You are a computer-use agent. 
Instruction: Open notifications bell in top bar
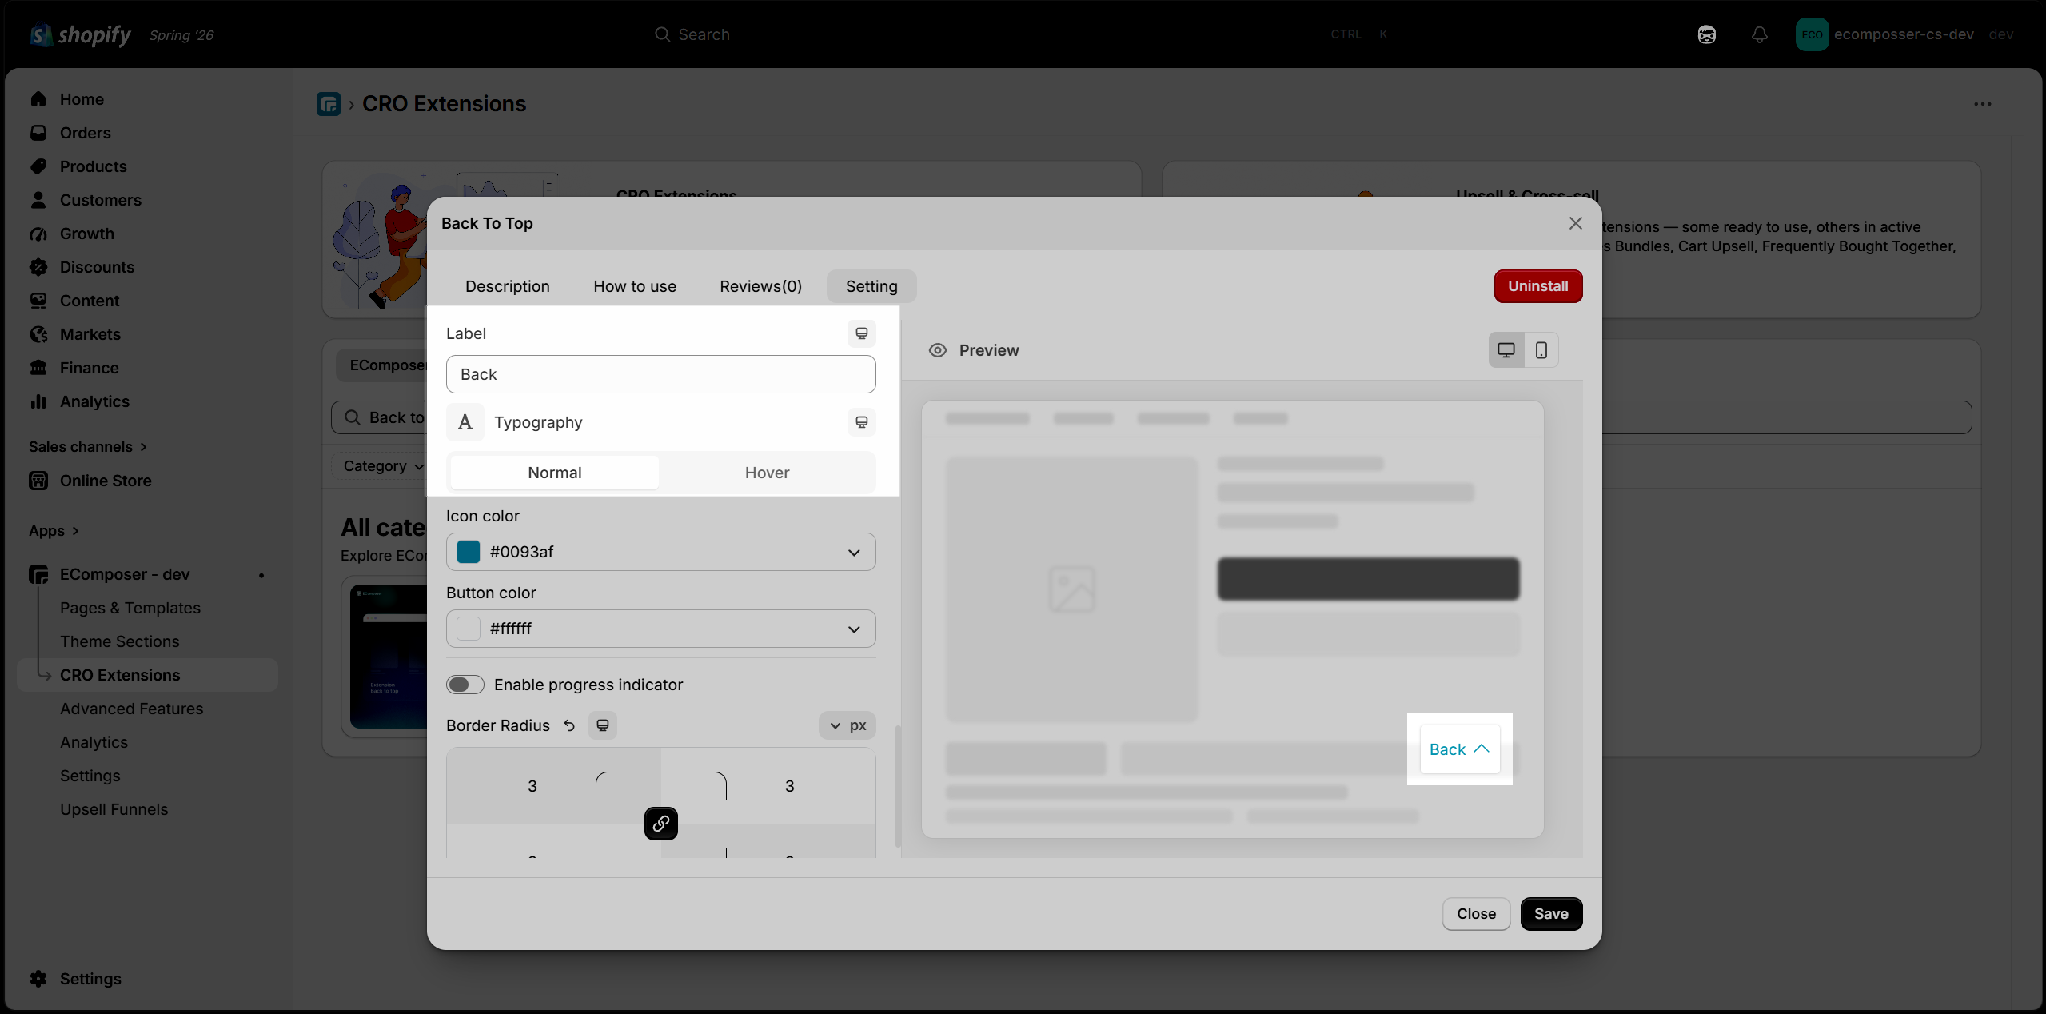coord(1760,34)
